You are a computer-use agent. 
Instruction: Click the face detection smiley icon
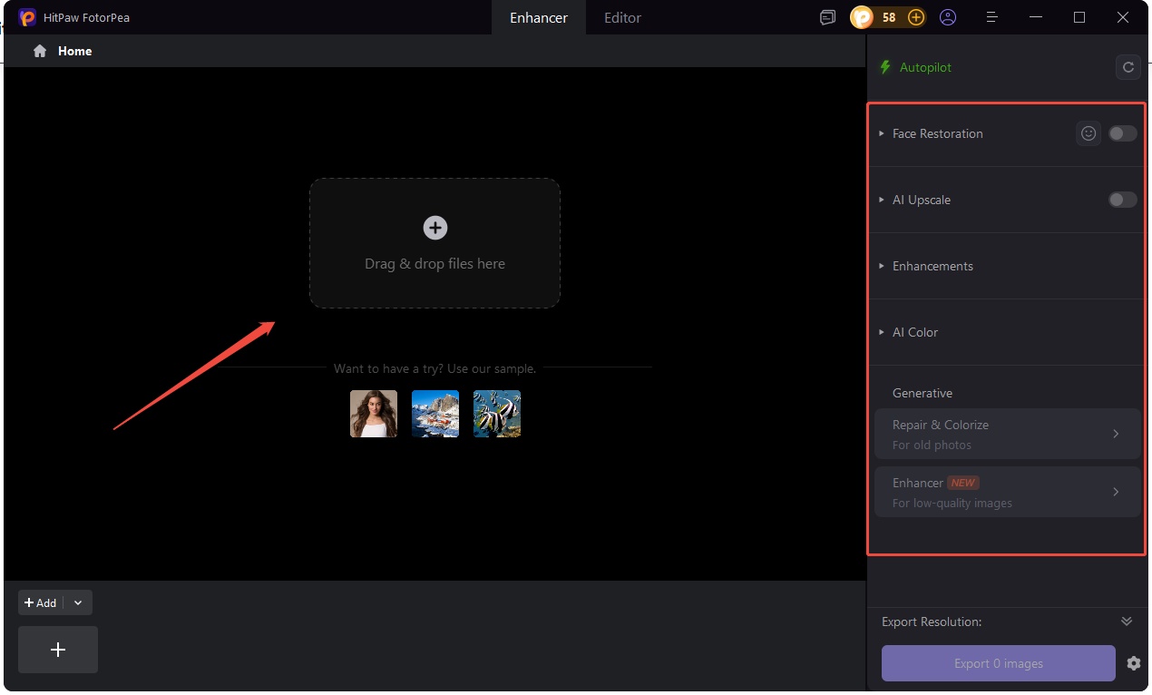click(1089, 133)
